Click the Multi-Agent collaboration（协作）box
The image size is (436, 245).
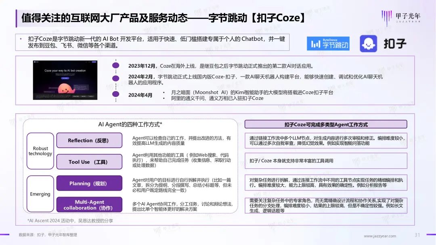(x=89, y=205)
